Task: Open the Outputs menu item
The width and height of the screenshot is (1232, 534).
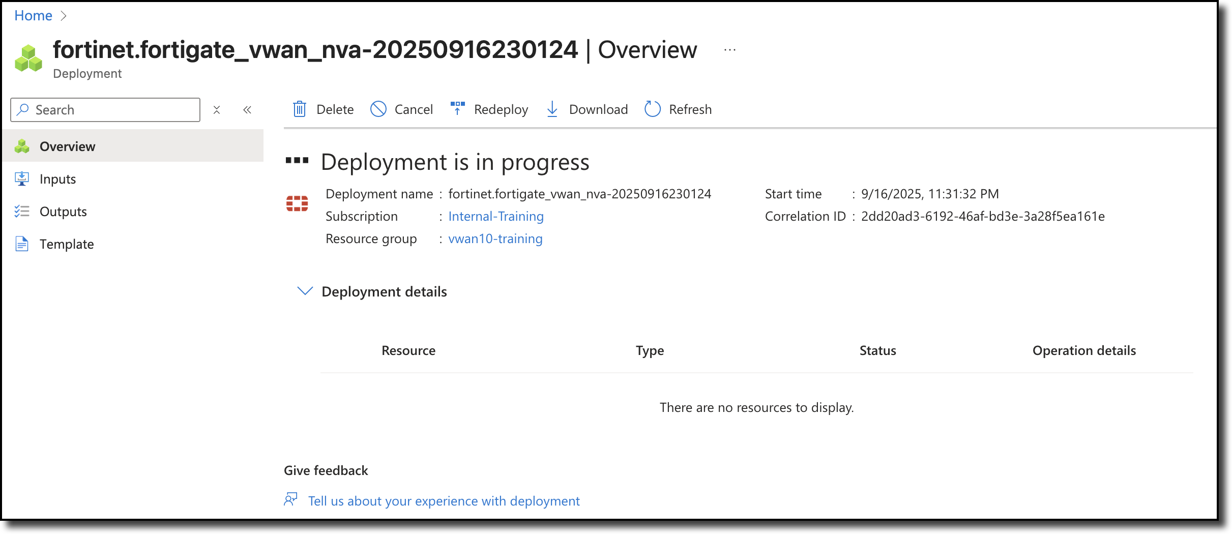Action: (x=63, y=212)
